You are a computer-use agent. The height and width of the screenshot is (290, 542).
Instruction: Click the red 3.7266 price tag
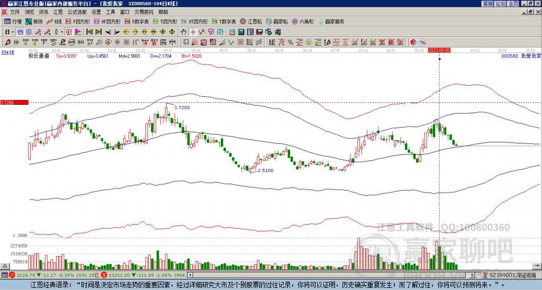pyautogui.click(x=14, y=103)
